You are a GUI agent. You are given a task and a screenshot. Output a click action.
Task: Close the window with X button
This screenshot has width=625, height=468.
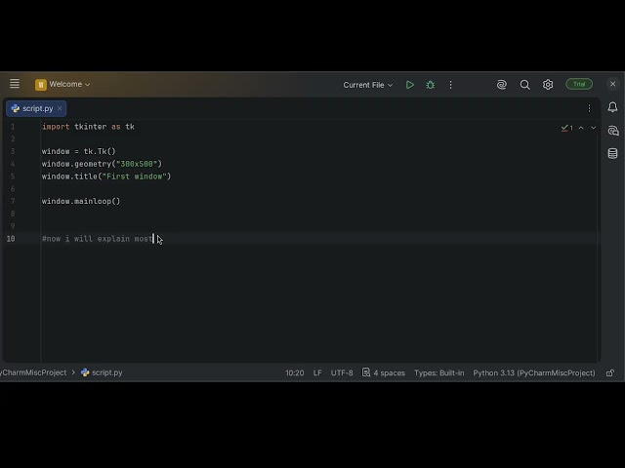(x=612, y=84)
